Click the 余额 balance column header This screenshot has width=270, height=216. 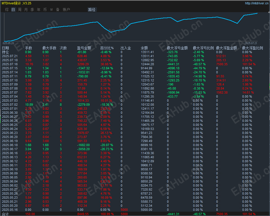point(144,48)
